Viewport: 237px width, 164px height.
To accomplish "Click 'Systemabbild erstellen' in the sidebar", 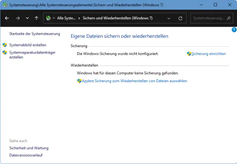I will (28, 45).
